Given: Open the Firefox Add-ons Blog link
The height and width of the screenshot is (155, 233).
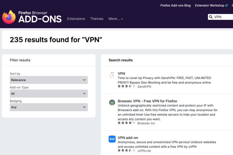Looking at the screenshot, I should (x=175, y=5).
